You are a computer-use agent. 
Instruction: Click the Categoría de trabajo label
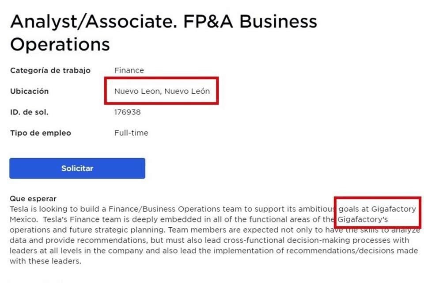[x=50, y=70]
